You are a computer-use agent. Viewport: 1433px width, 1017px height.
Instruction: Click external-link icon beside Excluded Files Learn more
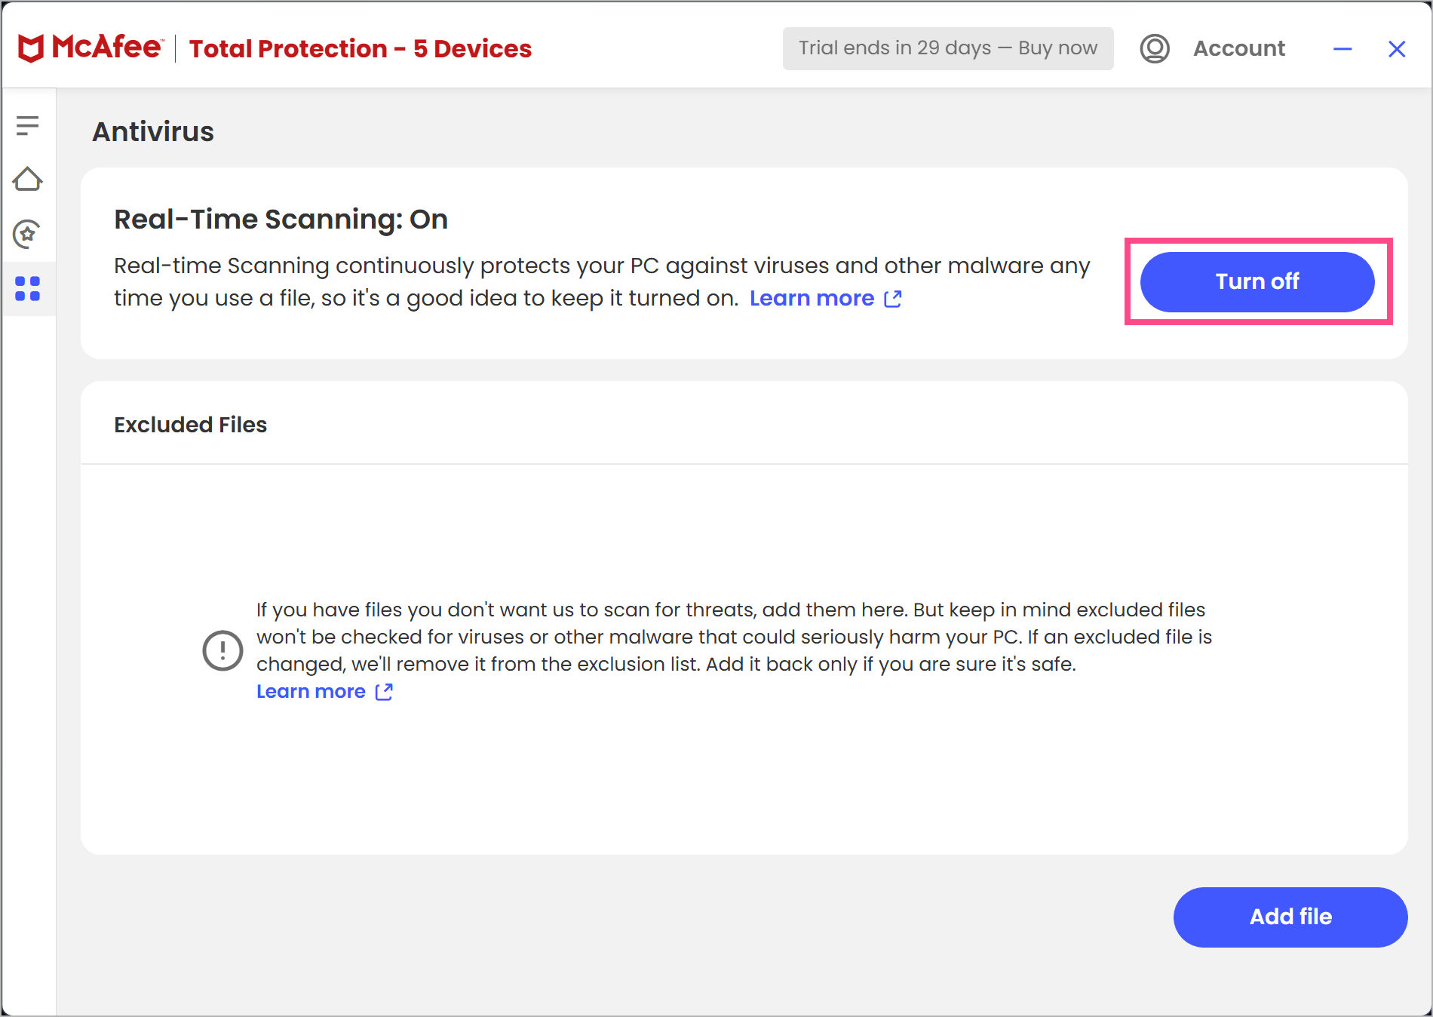pyautogui.click(x=384, y=692)
